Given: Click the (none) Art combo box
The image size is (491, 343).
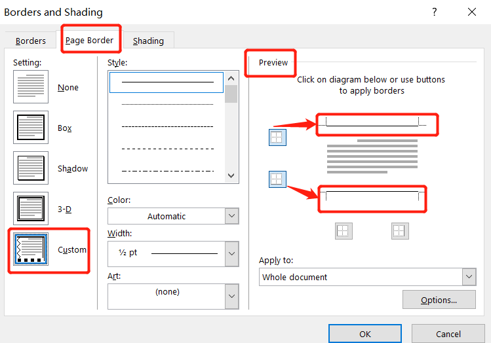Looking at the screenshot, I should click(173, 297).
